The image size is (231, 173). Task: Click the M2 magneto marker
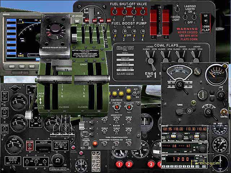[x=95, y=21]
